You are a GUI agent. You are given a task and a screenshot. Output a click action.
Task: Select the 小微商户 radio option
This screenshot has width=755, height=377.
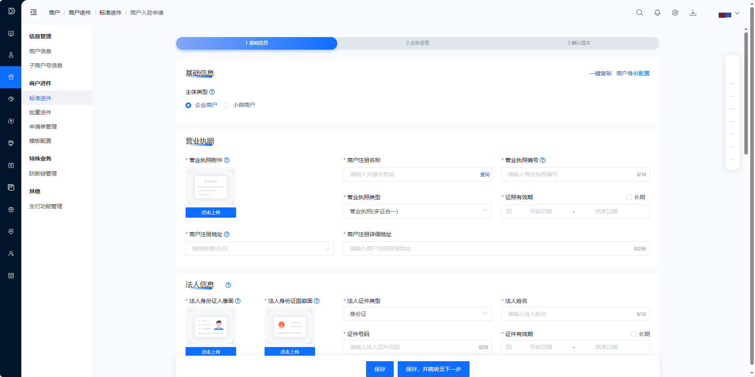coord(226,105)
